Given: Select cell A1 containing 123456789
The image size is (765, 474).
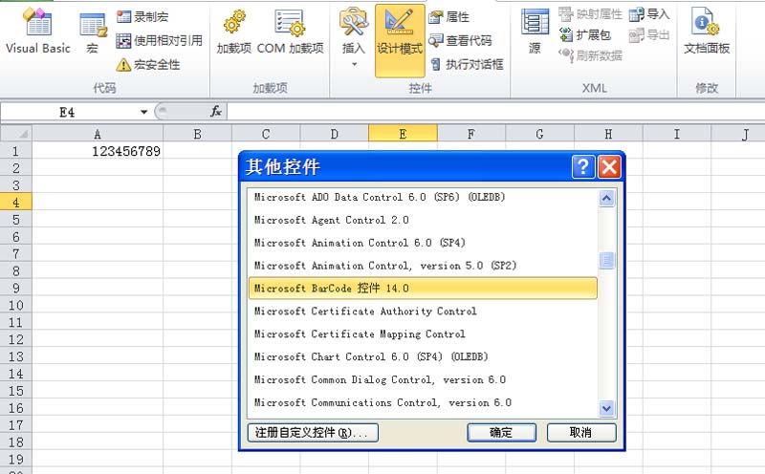Looking at the screenshot, I should click(98, 151).
